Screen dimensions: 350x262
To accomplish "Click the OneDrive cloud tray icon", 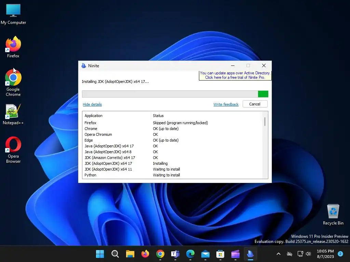I will pyautogui.click(x=290, y=254).
